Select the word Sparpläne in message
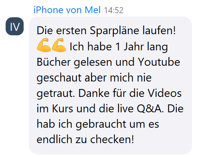This screenshot has width=202, height=157. [115, 31]
